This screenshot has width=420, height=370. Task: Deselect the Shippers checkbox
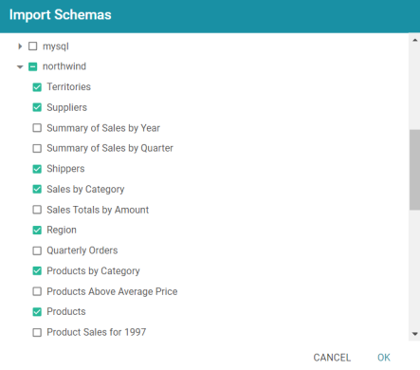(37, 169)
